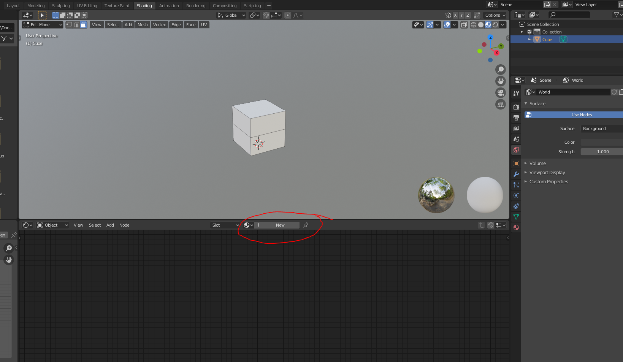Image resolution: width=623 pixels, height=362 pixels.
Task: Click the Fake User shield icon for World
Action: (614, 92)
